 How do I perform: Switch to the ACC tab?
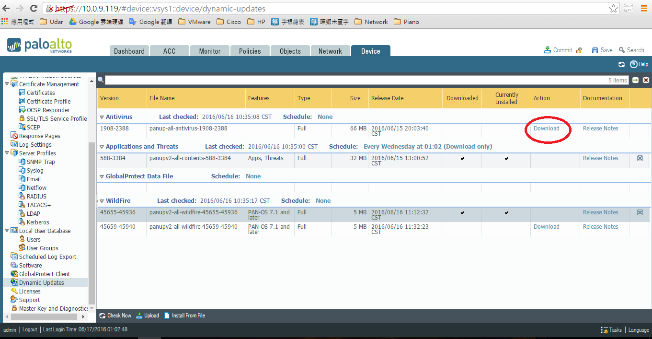pos(169,51)
